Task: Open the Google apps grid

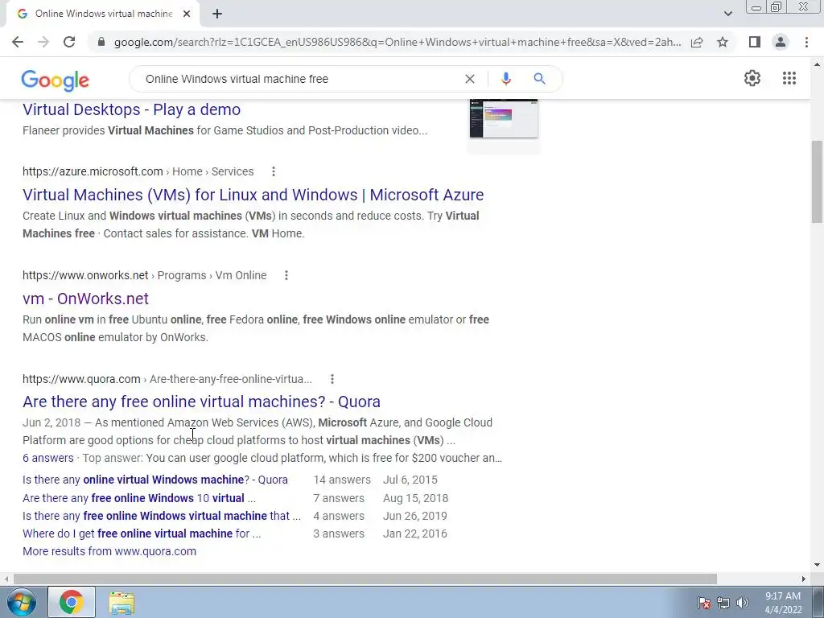Action: (x=789, y=78)
